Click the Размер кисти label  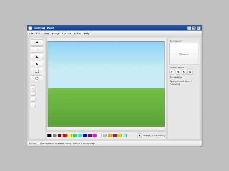tap(177, 68)
